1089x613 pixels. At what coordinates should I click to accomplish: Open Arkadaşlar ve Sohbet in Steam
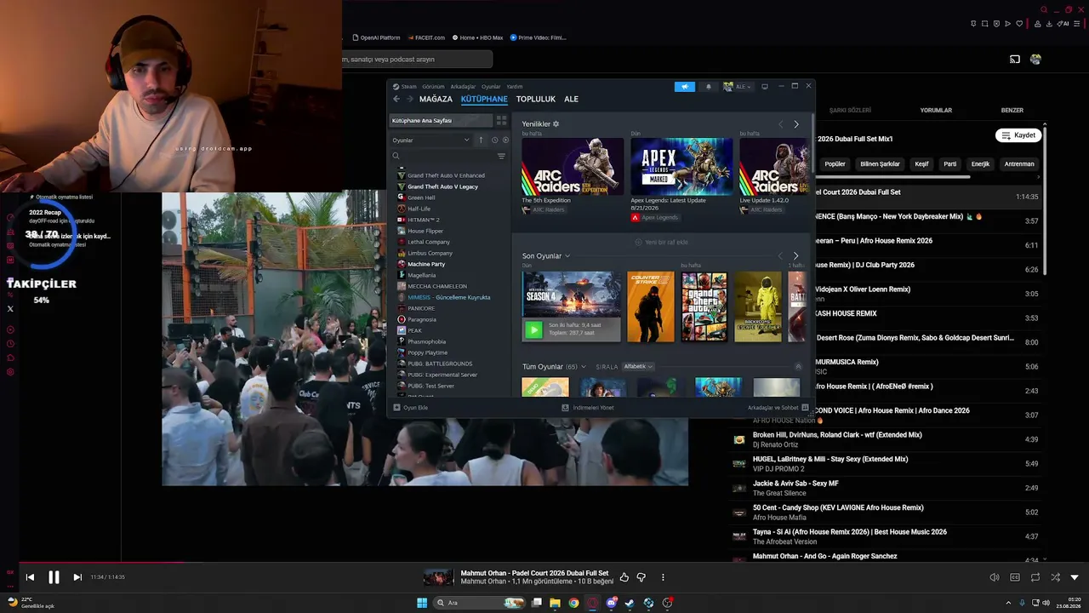tap(778, 408)
